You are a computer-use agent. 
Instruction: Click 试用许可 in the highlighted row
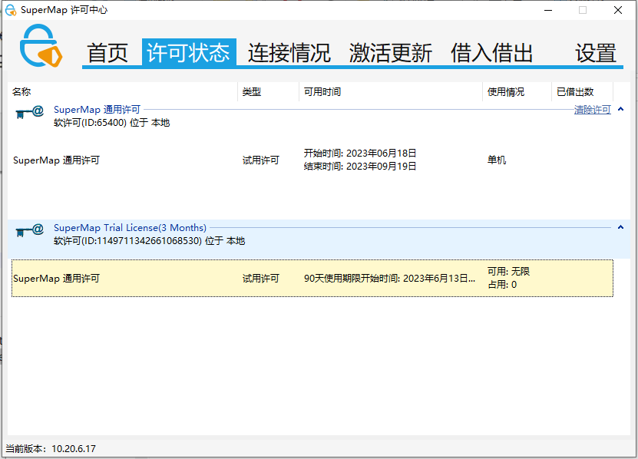(x=261, y=279)
